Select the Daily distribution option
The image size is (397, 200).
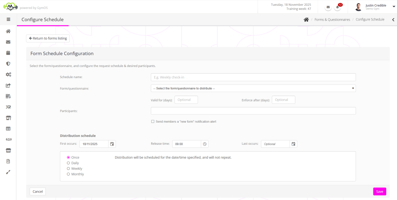(x=69, y=163)
